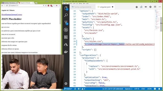Open the editor More Actions ellipsis

click(160, 7)
